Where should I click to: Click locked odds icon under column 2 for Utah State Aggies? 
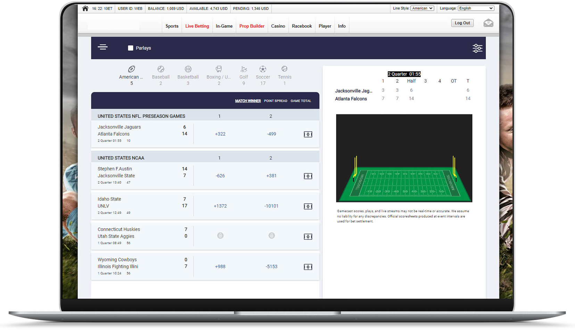[x=272, y=236]
